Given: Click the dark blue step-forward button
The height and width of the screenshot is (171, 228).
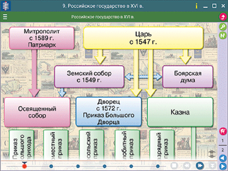Looking at the screenshot, I should (200, 165).
